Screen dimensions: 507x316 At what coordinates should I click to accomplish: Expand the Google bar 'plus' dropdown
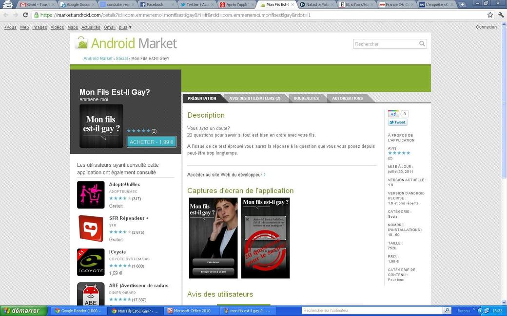pos(125,27)
